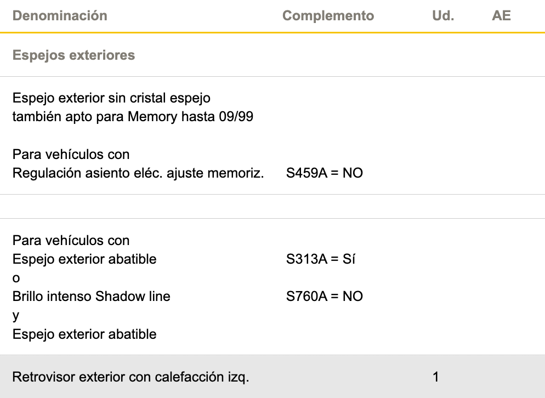
Task: Click quantity 1 in the Retrovisor row
Action: (436, 377)
